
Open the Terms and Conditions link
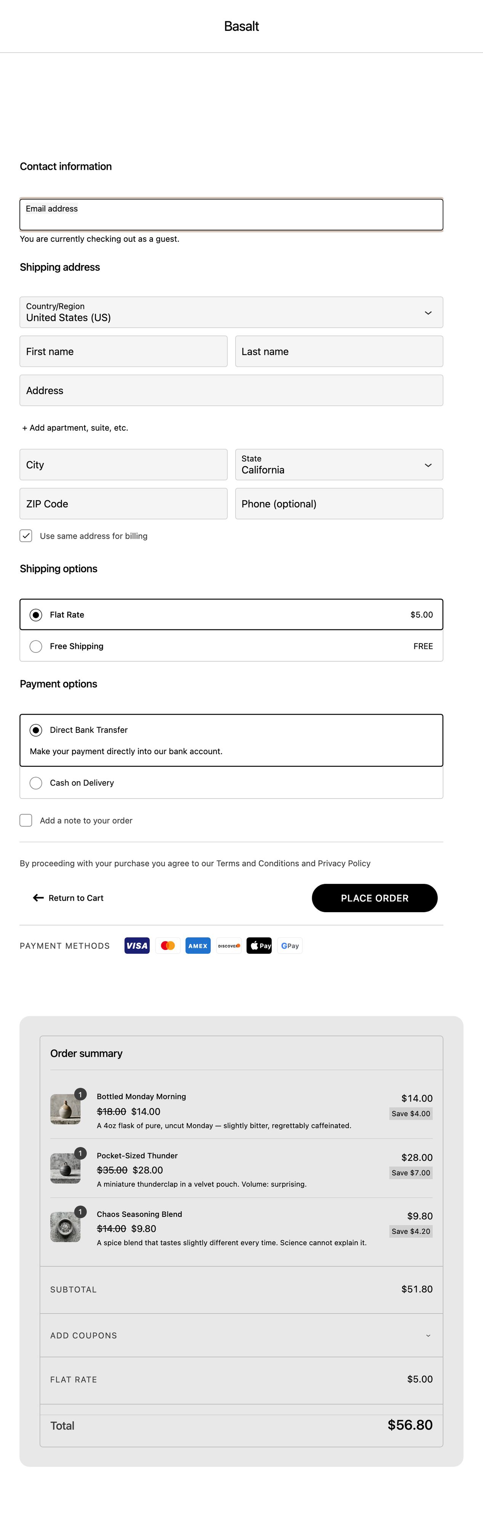257,863
